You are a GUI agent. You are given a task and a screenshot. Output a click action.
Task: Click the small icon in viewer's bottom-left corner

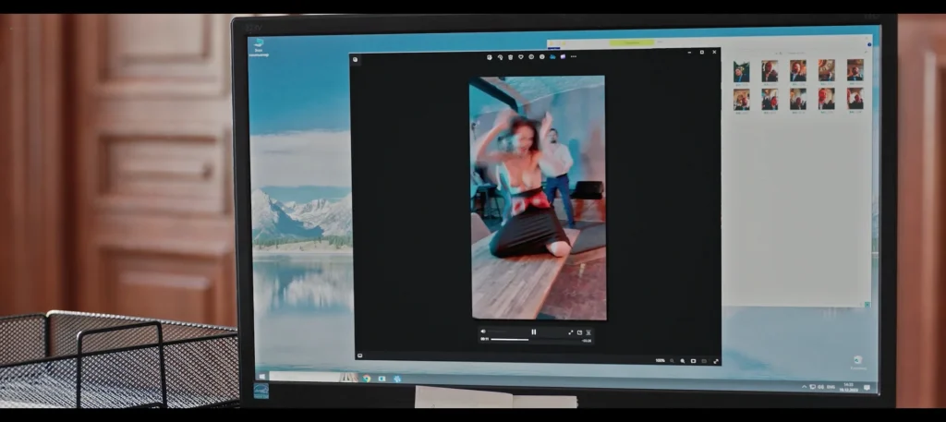359,356
